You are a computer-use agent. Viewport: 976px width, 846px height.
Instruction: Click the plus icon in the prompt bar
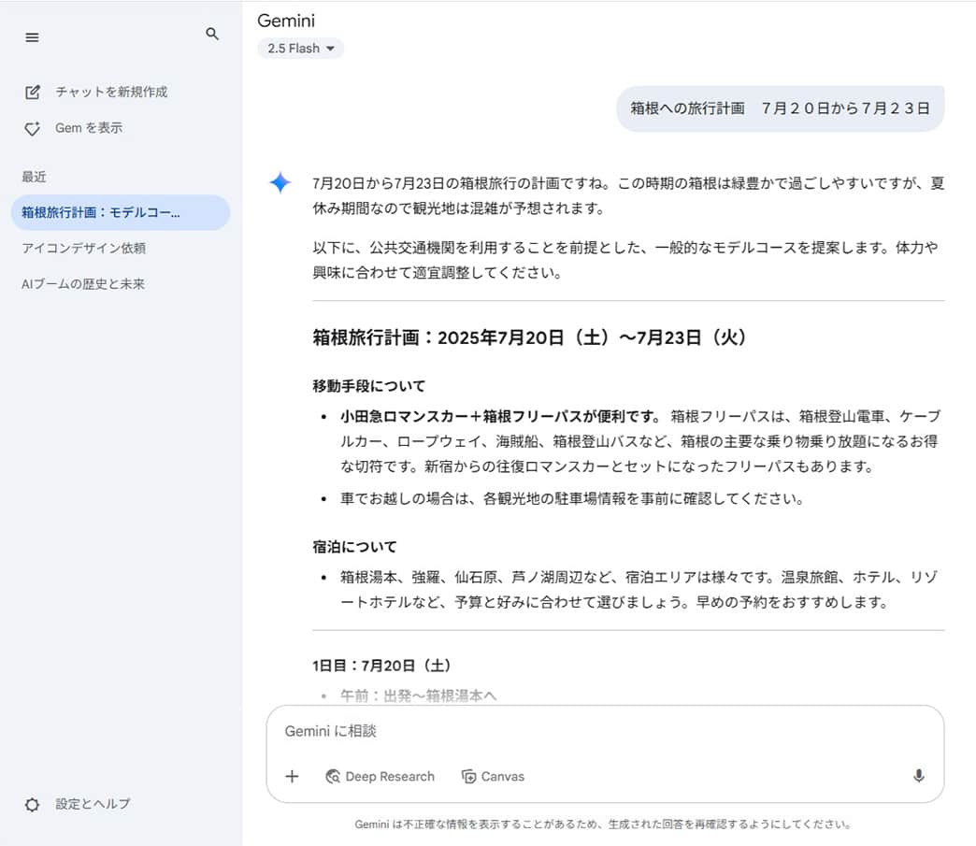292,776
